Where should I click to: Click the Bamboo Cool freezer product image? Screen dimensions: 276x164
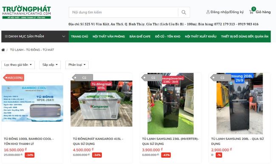pos(32,103)
